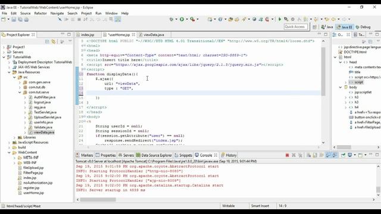Click the New file toolbar icon
The height and width of the screenshot is (214, 381).
tap(4, 19)
